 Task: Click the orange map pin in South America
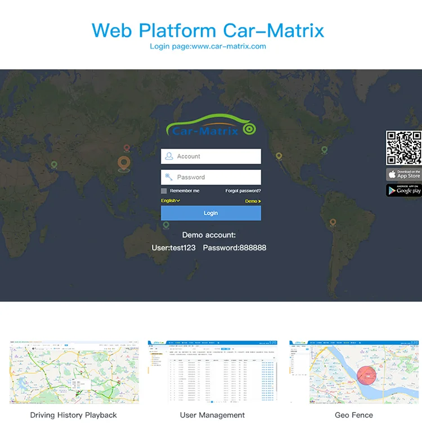[x=333, y=222]
